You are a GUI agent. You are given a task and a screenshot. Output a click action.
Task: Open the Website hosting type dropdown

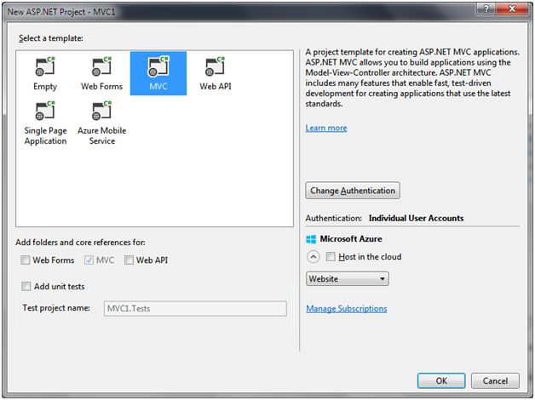coord(348,278)
